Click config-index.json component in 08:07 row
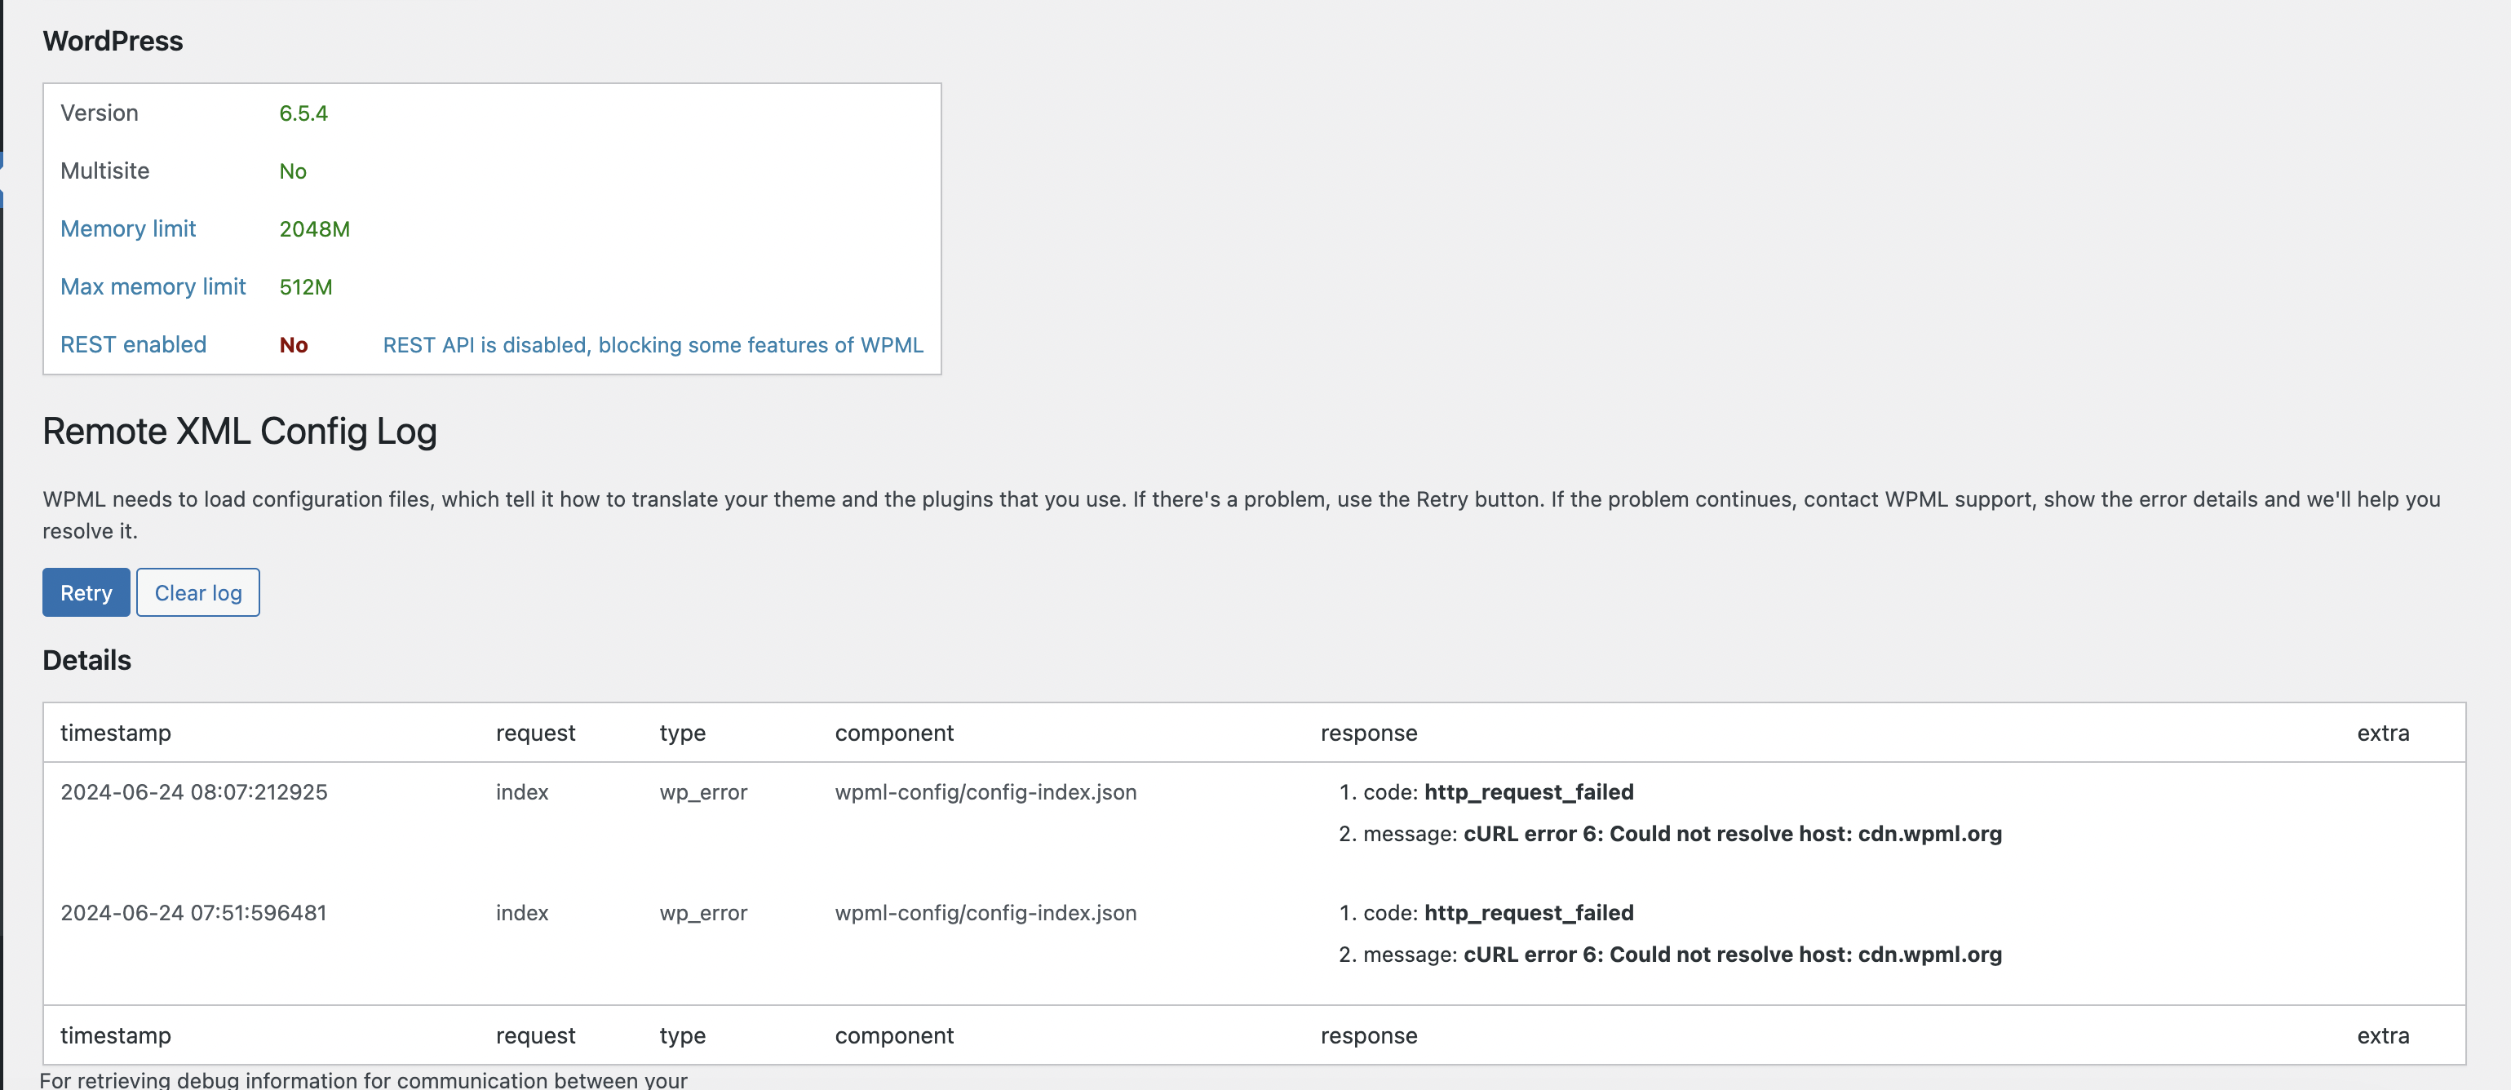 tap(985, 793)
